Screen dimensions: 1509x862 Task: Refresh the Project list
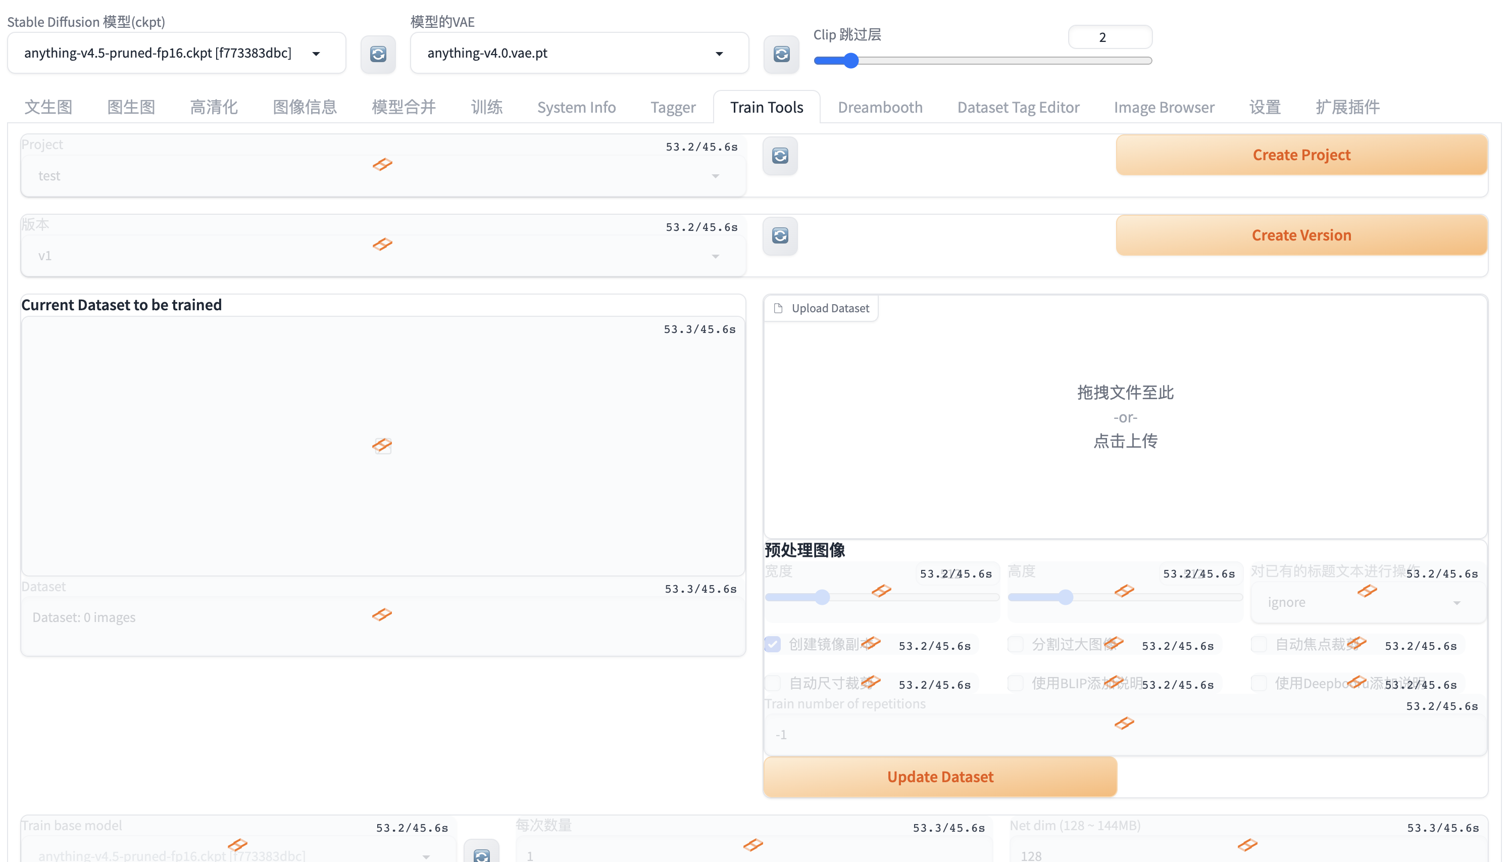click(x=780, y=156)
